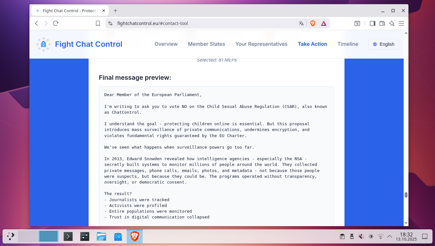
Task: Open the Brave Wallet icon
Action: tap(382, 23)
